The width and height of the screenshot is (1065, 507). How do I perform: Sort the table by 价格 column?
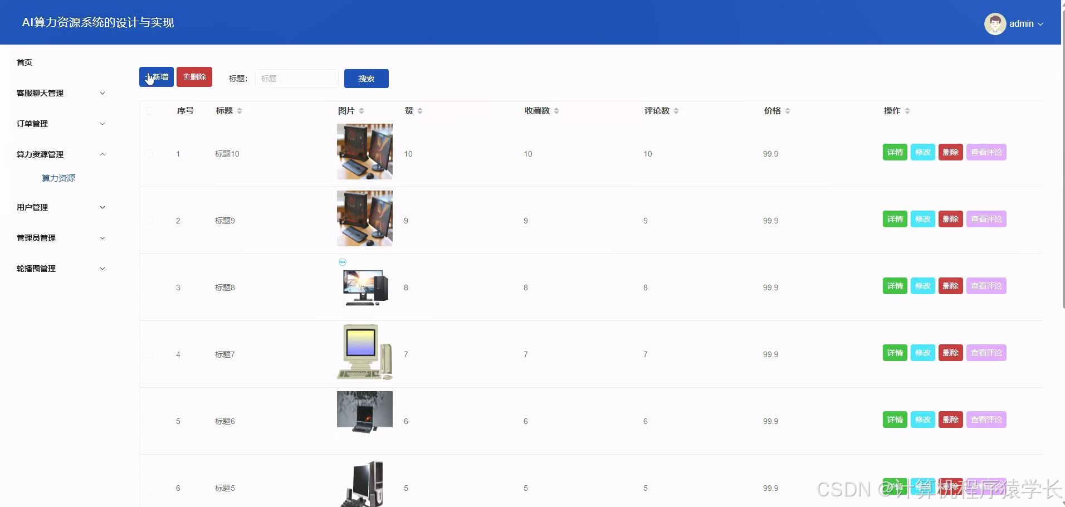click(788, 110)
